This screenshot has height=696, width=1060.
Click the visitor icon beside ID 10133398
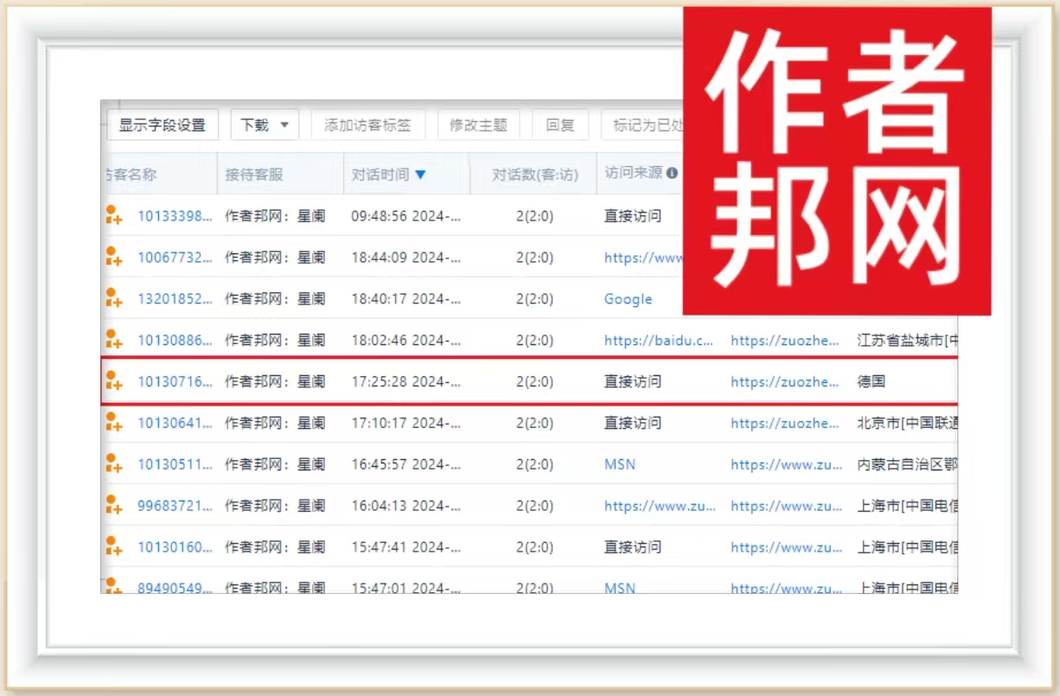click(x=113, y=215)
